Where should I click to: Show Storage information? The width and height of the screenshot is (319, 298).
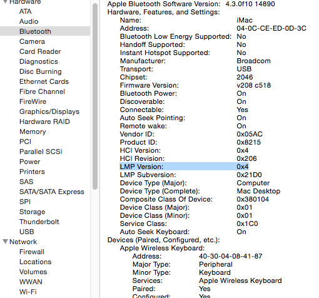[33, 212]
